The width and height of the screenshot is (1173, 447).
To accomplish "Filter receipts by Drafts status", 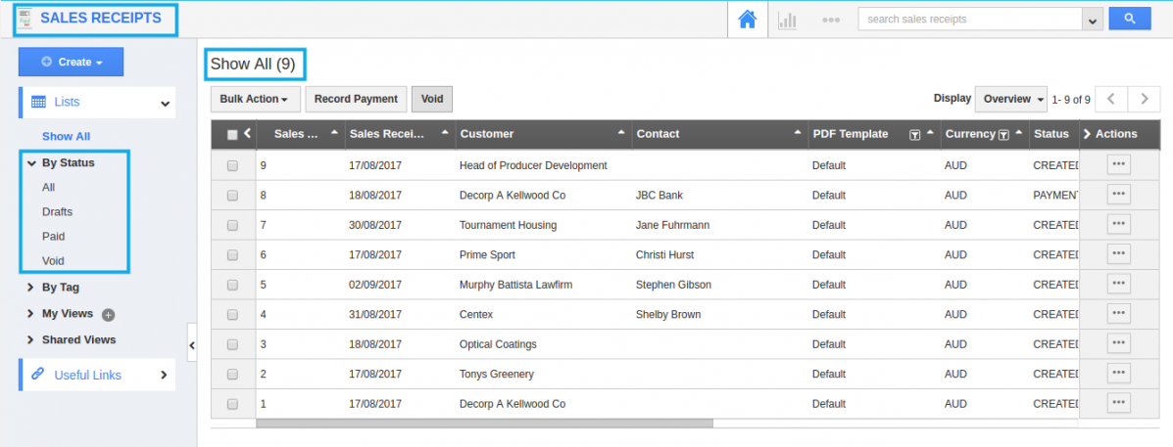I will click(x=57, y=212).
